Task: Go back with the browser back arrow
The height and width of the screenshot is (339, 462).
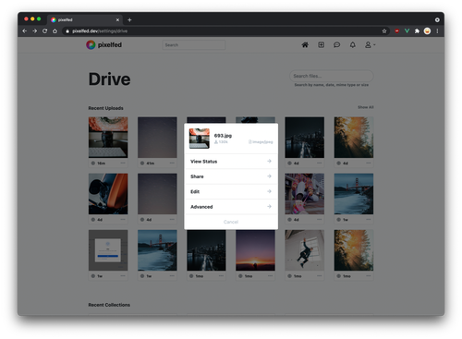Action: 25,31
